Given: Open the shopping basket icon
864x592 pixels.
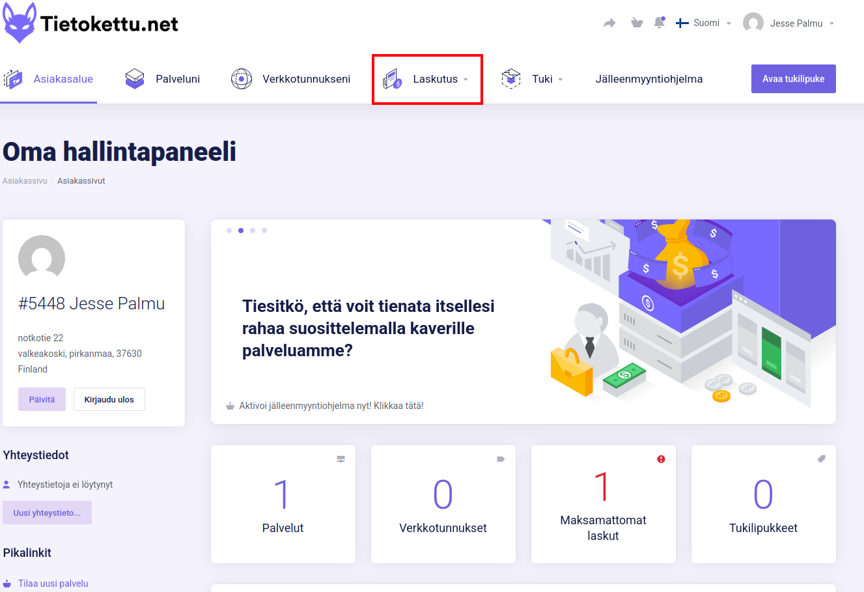Looking at the screenshot, I should (x=637, y=23).
